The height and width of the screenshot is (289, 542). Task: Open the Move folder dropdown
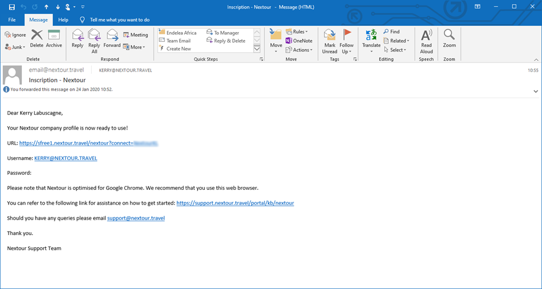(276, 41)
